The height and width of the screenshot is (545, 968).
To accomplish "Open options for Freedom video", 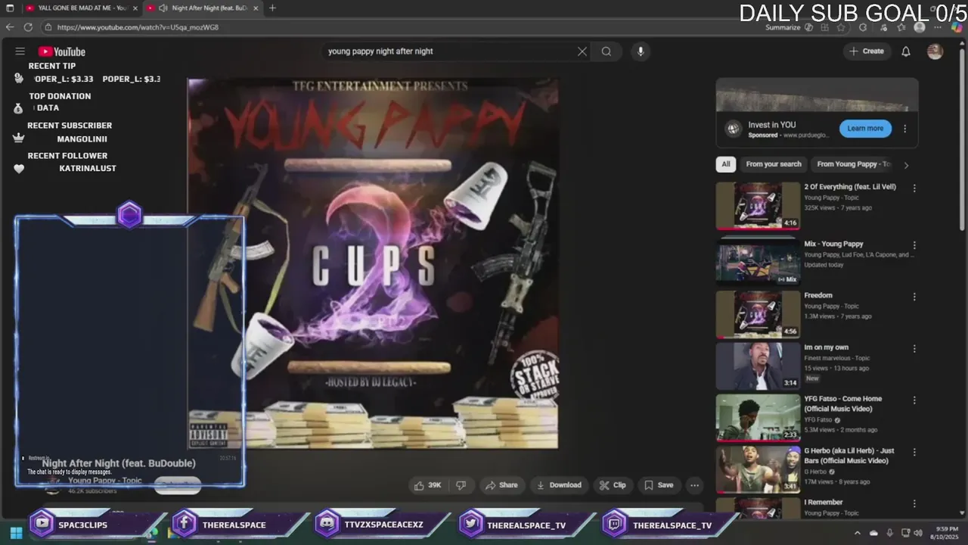I will [x=914, y=297].
